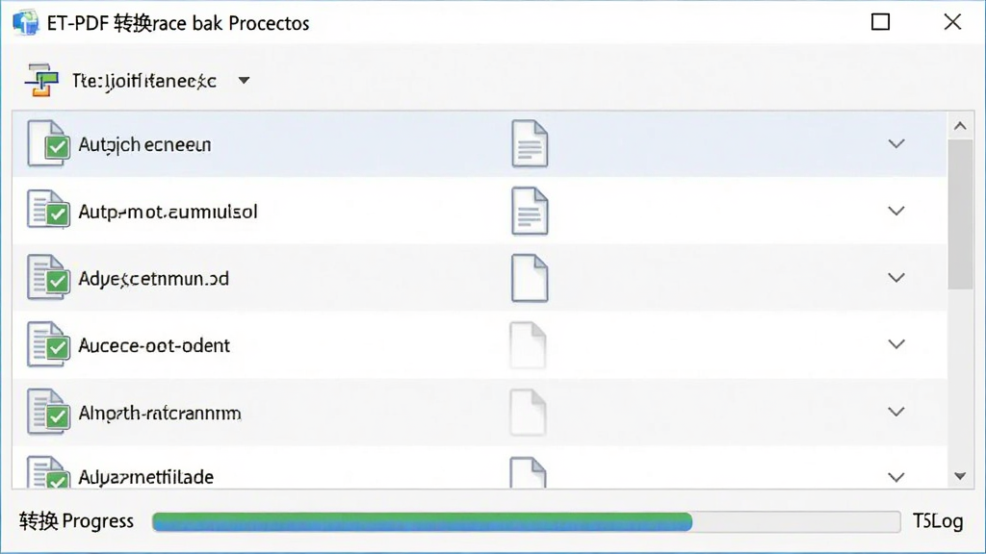Screen dimensions: 986x554
Task: Uncheck the first list item checkbox
Action: coord(57,147)
